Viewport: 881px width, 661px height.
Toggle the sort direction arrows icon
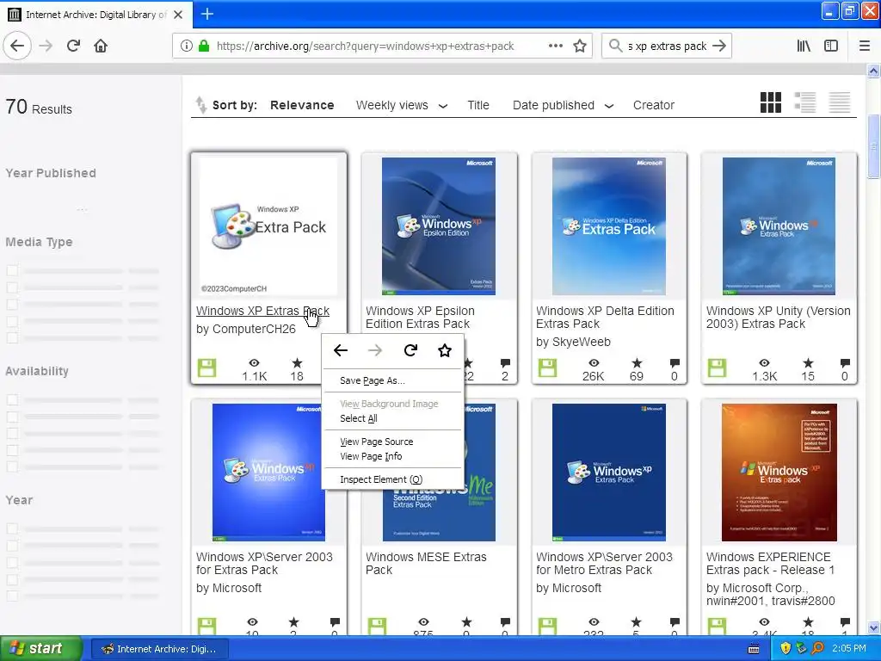tap(200, 105)
